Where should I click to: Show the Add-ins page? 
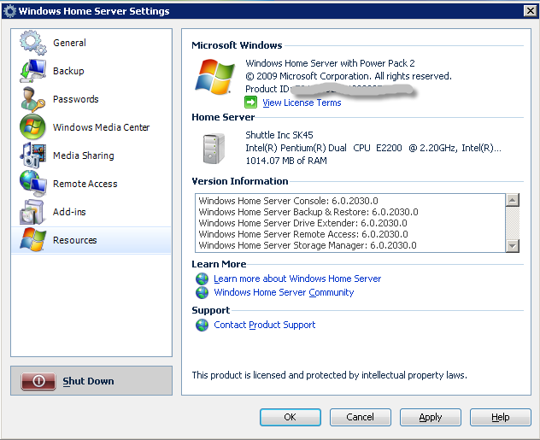pyautogui.click(x=91, y=212)
